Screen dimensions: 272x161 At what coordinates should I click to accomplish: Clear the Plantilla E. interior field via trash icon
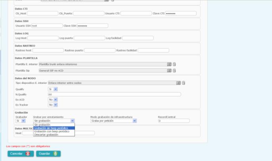coord(174,64)
